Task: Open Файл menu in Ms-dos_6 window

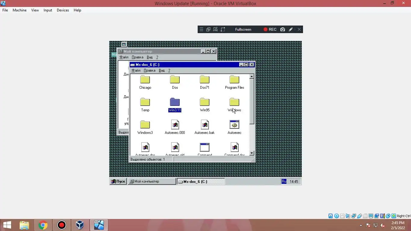Action: pos(136,70)
